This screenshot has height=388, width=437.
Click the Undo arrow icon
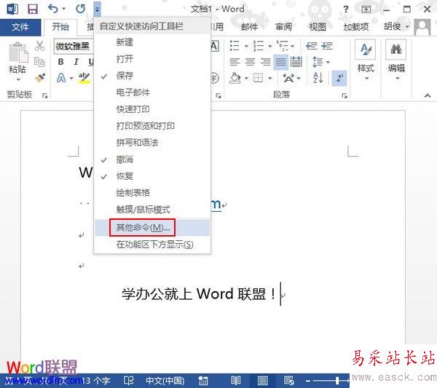[x=52, y=9]
